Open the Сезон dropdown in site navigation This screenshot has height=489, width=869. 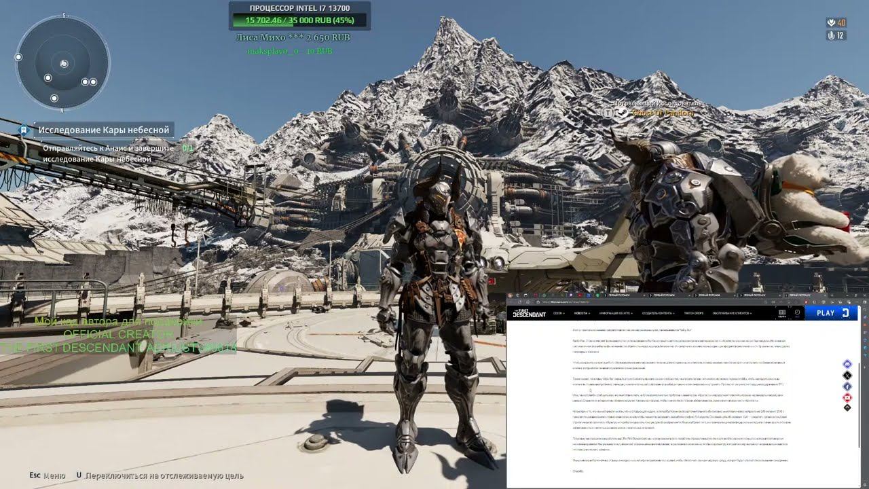[559, 313]
